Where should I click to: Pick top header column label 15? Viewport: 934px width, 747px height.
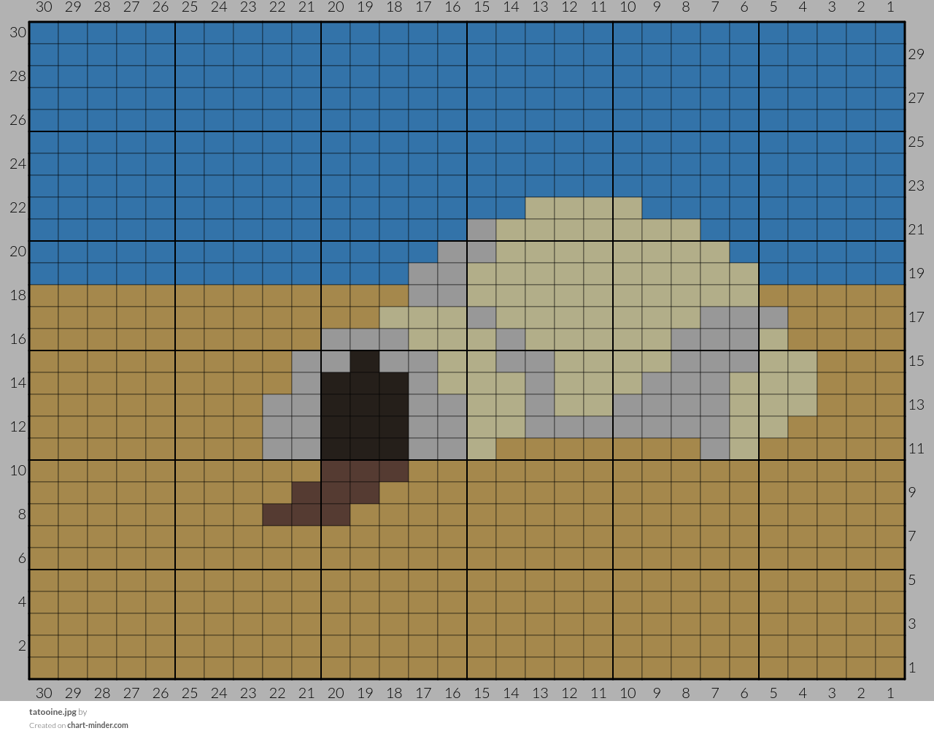click(482, 7)
